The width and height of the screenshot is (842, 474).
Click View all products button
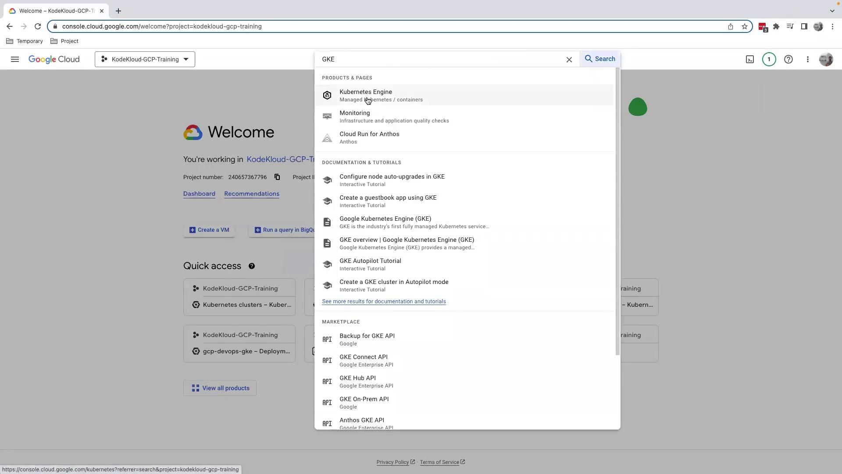click(x=220, y=388)
